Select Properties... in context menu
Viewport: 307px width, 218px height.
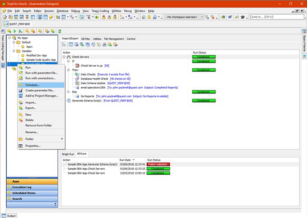pos(41,146)
